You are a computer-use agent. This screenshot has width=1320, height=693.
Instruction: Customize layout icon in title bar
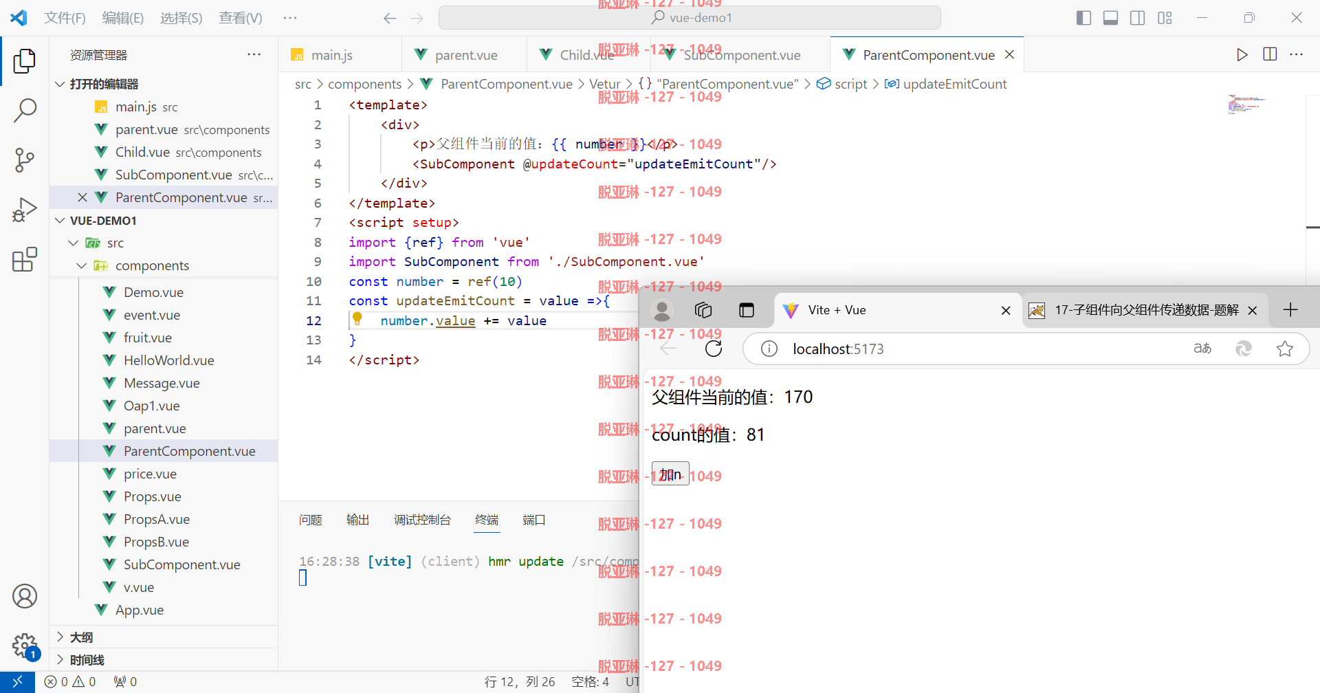[x=1165, y=18]
